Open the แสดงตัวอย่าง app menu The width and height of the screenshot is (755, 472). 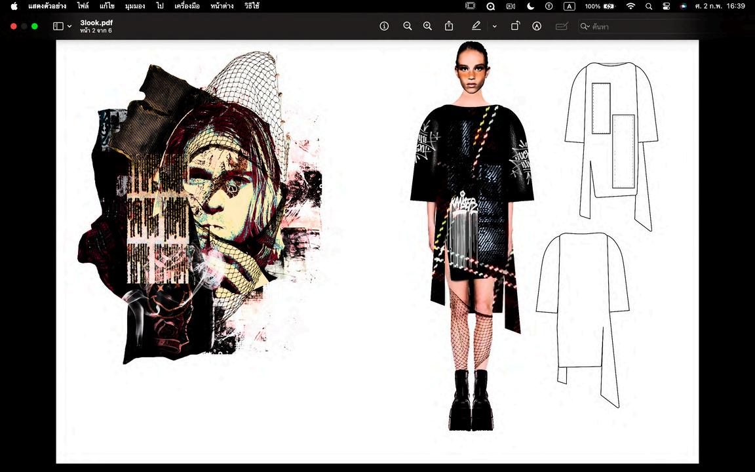tap(47, 7)
